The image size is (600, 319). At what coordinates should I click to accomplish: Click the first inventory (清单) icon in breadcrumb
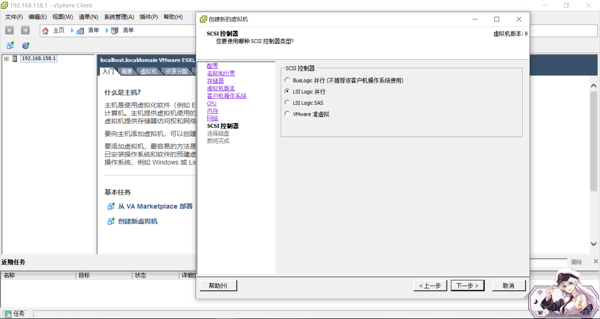click(x=80, y=31)
